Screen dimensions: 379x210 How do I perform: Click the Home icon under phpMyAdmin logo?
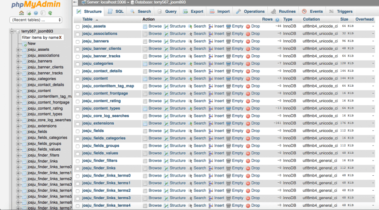[x=21, y=13]
